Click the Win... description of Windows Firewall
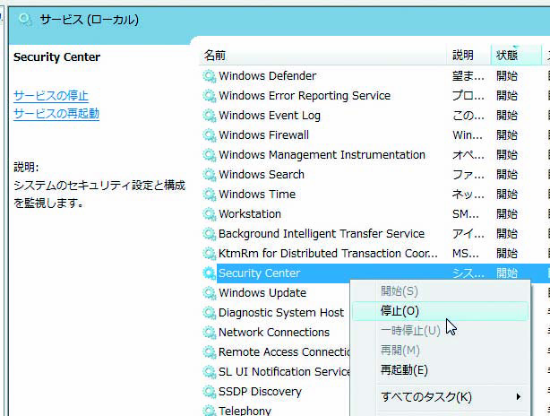The image size is (550, 416). 468,134
